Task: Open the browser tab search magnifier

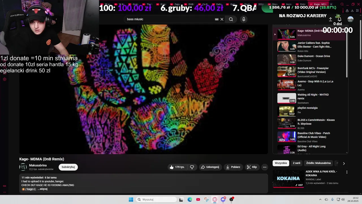Action: click(342, 4)
